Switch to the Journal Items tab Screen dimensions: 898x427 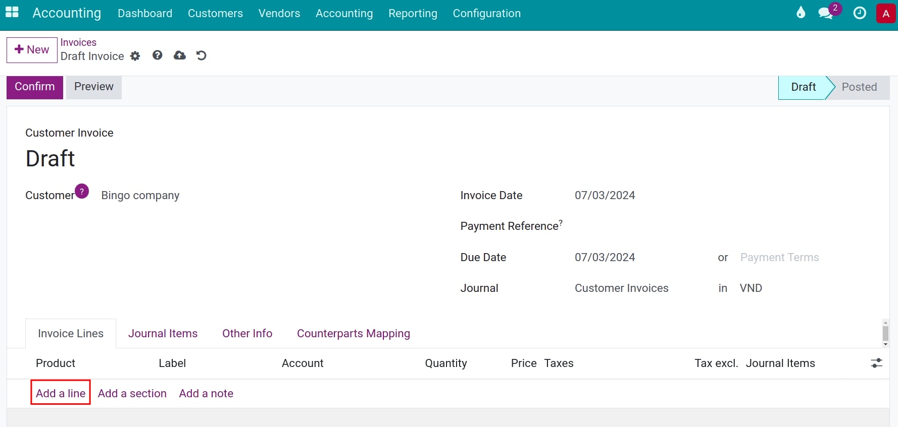click(x=163, y=334)
